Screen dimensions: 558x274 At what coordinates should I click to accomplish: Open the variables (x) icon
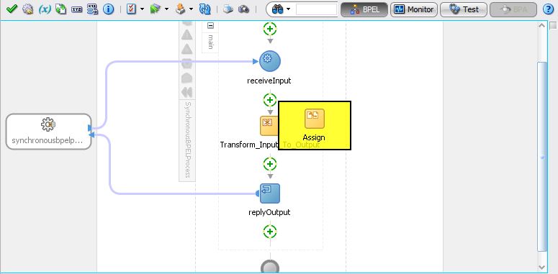tap(45, 9)
